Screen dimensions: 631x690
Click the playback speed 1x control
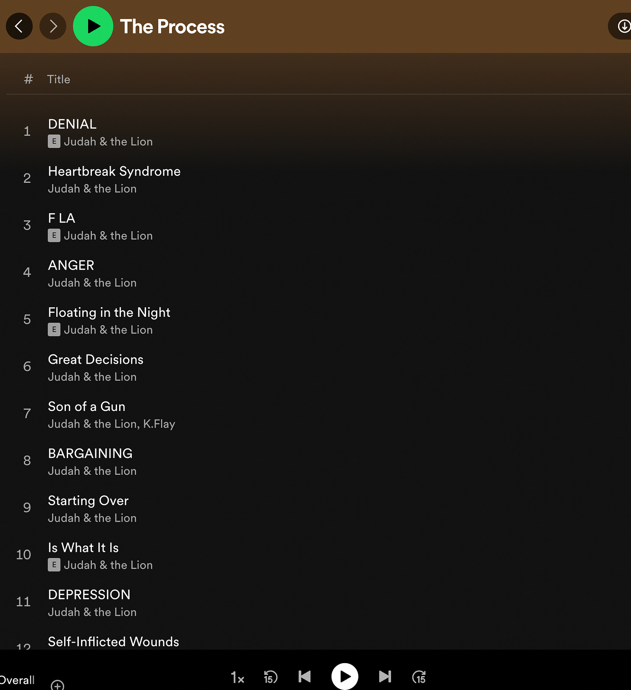tap(237, 677)
